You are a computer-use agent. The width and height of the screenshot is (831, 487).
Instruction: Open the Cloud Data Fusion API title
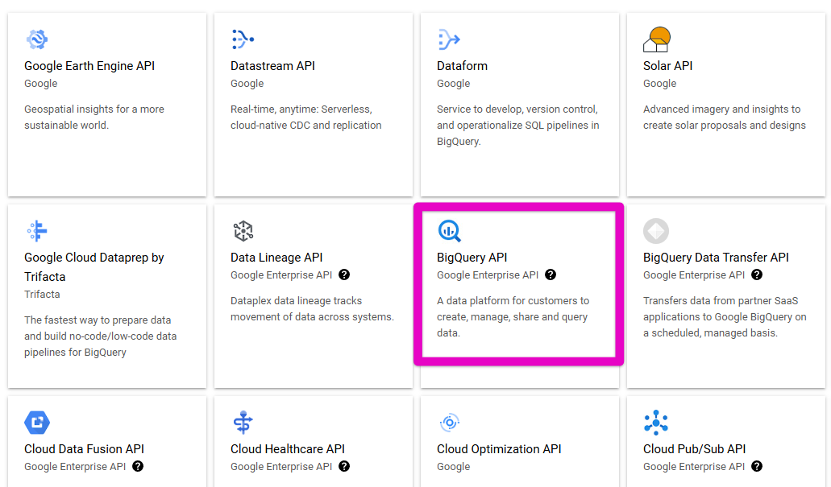85,449
